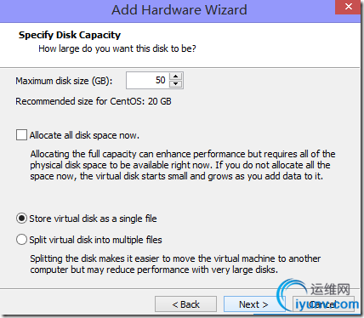Click the blue swirl watermark logo
The height and width of the screenshot is (318, 364).
tap(292, 295)
